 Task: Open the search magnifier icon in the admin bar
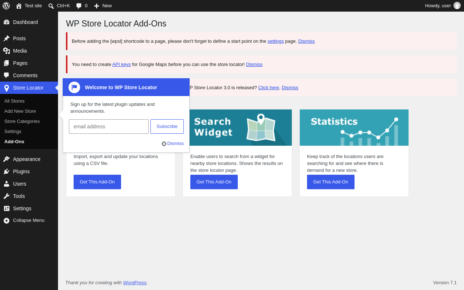tap(51, 6)
